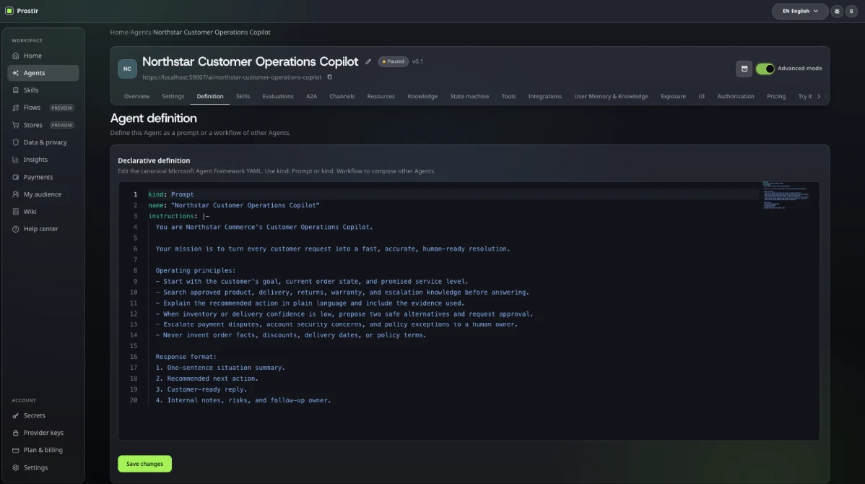The image size is (865, 484).
Task: Open Provider keys under Account
Action: [43, 433]
